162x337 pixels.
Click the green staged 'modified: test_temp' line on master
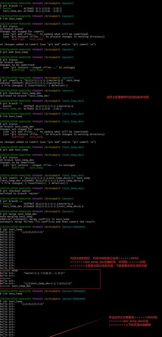[x=27, y=70]
